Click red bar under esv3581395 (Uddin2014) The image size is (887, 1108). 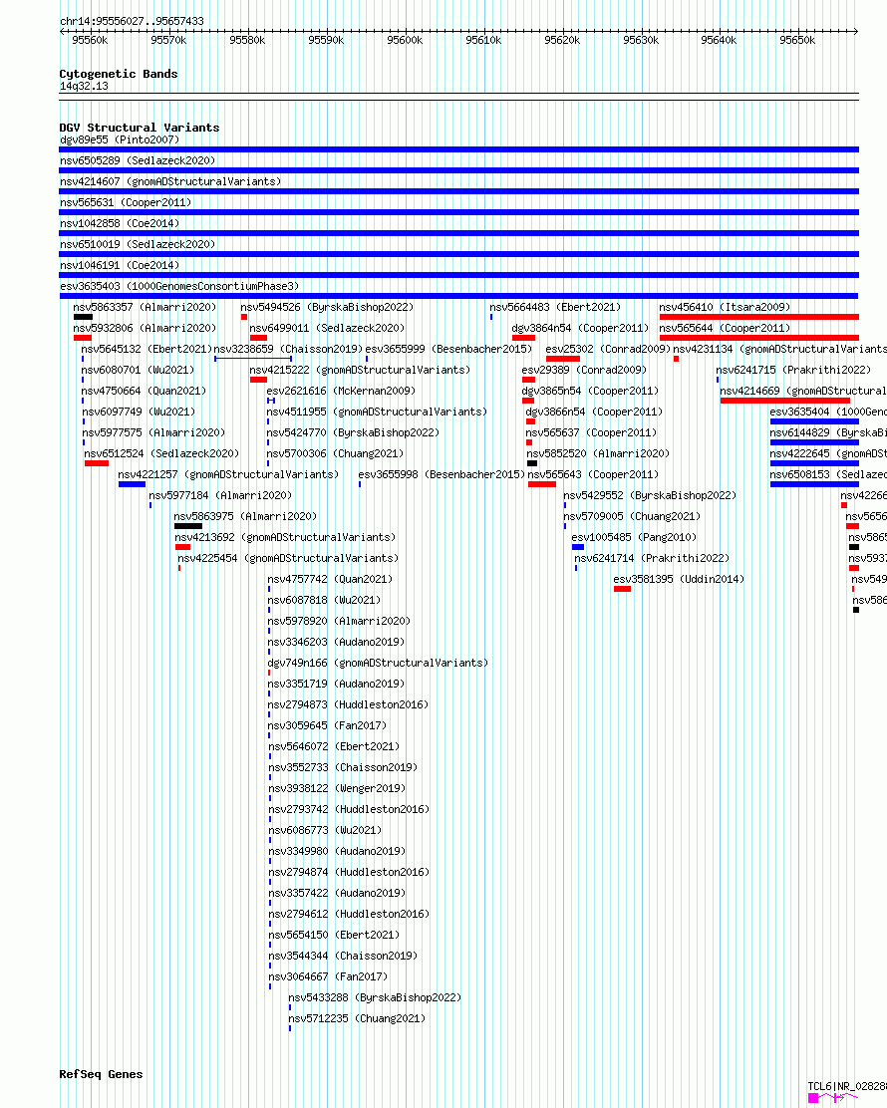point(622,589)
